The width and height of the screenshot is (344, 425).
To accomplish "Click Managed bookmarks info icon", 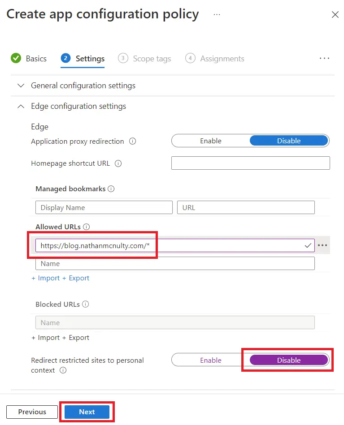I will tap(111, 189).
